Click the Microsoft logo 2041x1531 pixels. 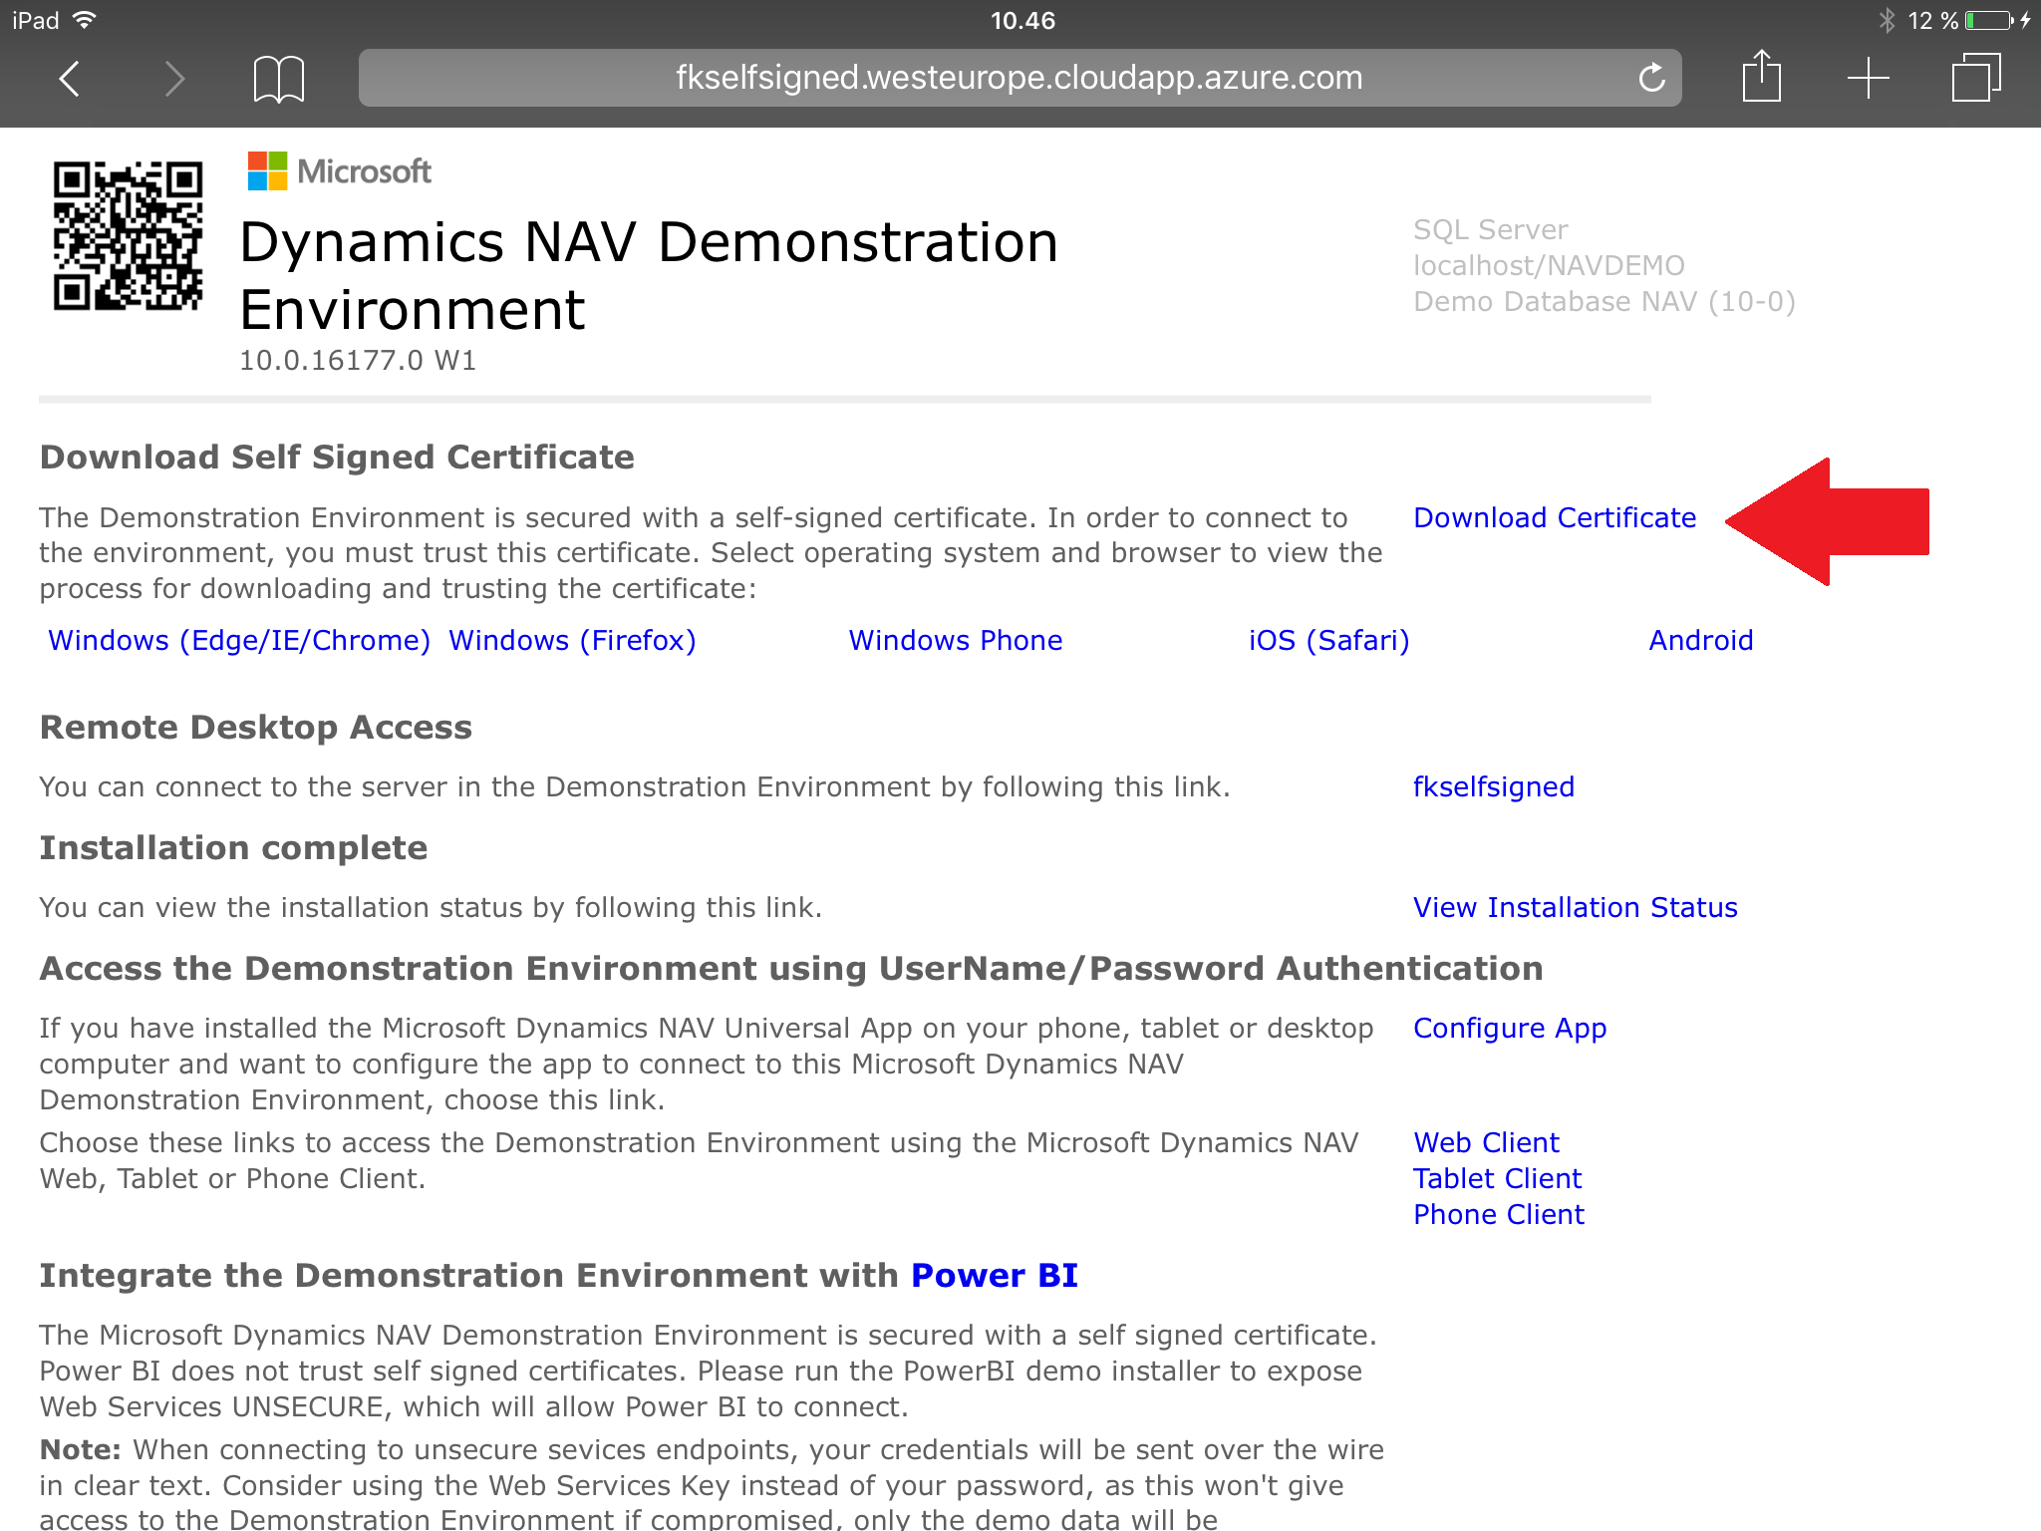pos(339,171)
